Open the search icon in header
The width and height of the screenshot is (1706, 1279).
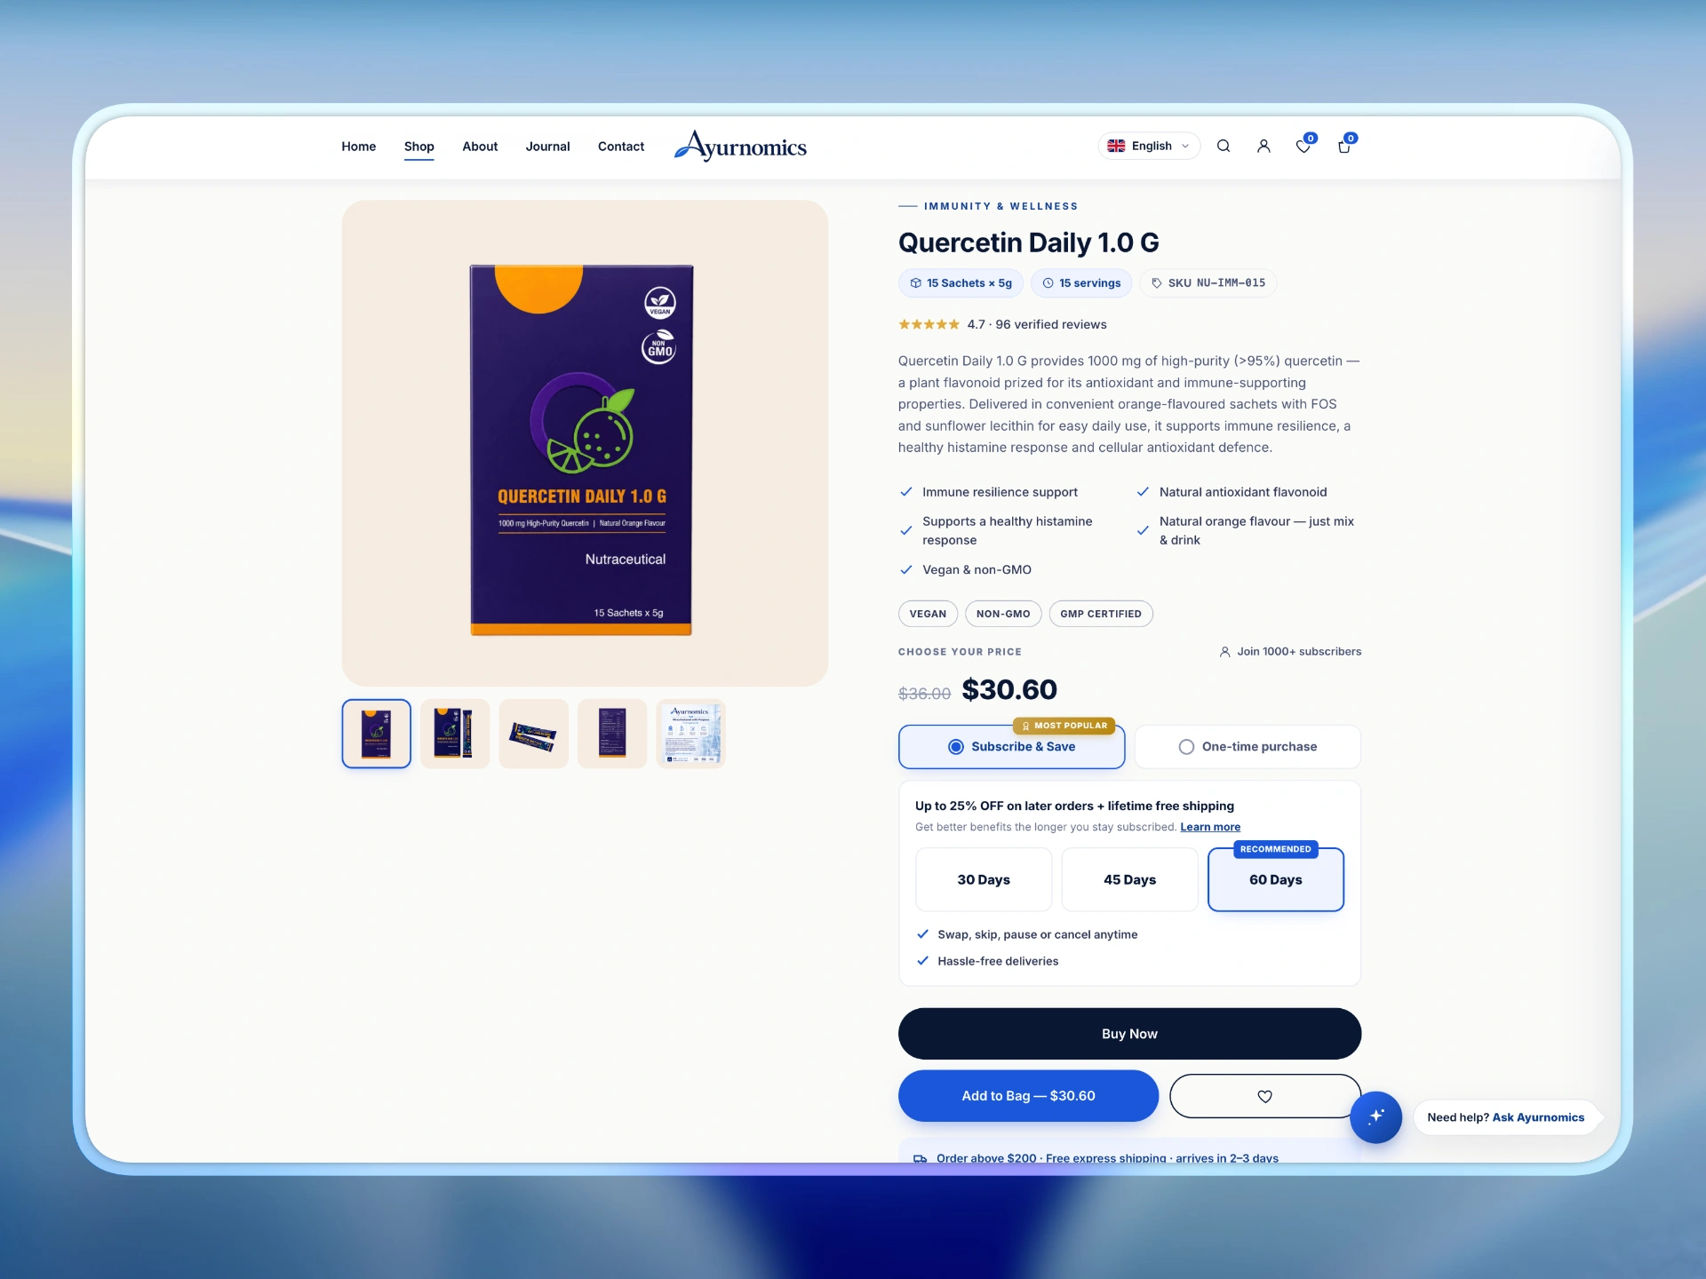pos(1224,147)
